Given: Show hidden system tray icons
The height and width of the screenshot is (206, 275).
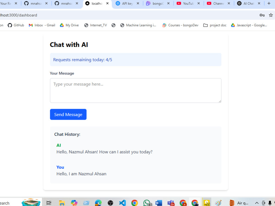Looking at the screenshot, I should 257,203.
